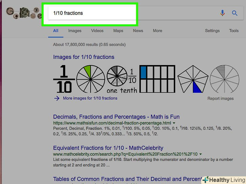Click the arrow beside More images link
Viewport: 246px width, 184px height.
click(56, 98)
